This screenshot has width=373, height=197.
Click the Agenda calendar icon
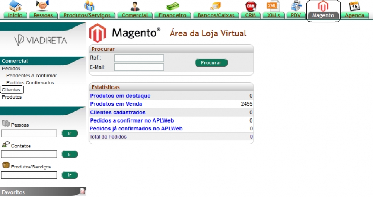[354, 6]
